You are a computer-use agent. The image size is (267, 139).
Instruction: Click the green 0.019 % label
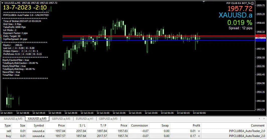click(240, 22)
